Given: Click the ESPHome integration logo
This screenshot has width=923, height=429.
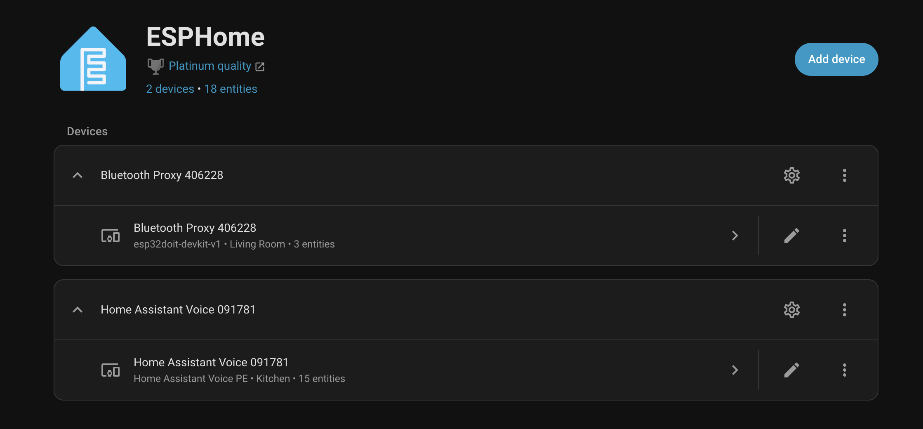Looking at the screenshot, I should coord(93,59).
